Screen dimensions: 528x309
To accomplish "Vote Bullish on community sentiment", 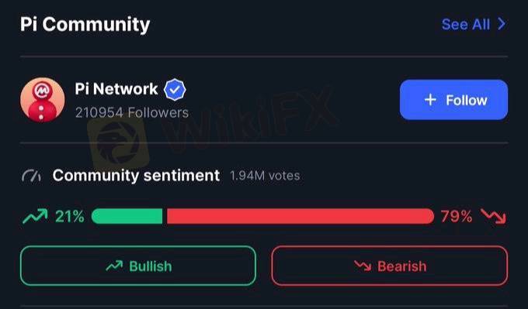I will pyautogui.click(x=138, y=266).
